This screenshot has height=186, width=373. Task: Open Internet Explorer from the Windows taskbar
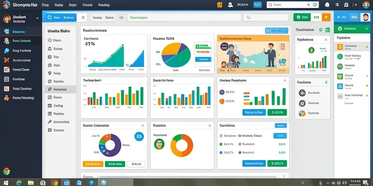click(18, 183)
